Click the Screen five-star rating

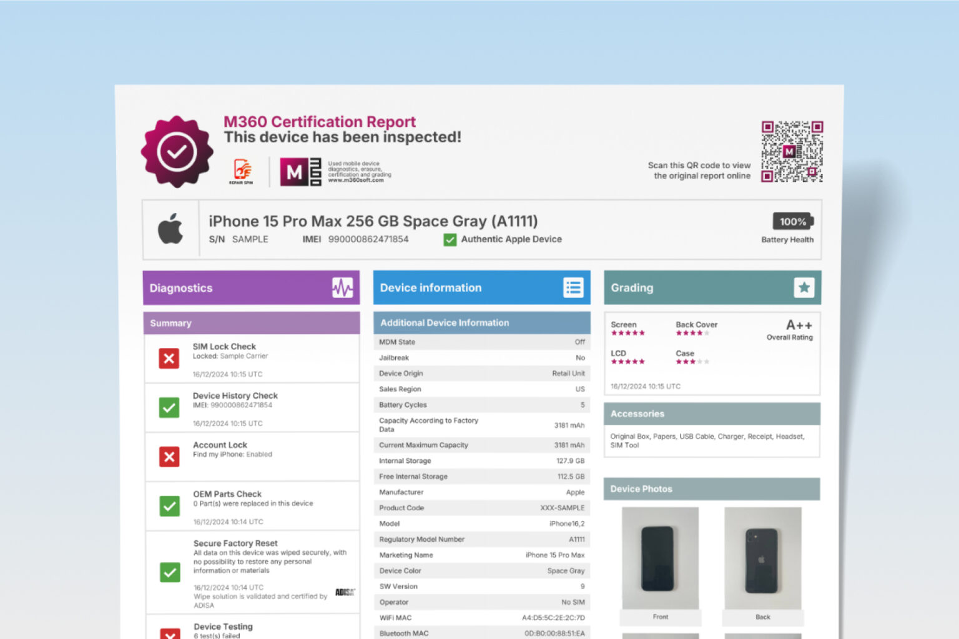[x=627, y=333]
